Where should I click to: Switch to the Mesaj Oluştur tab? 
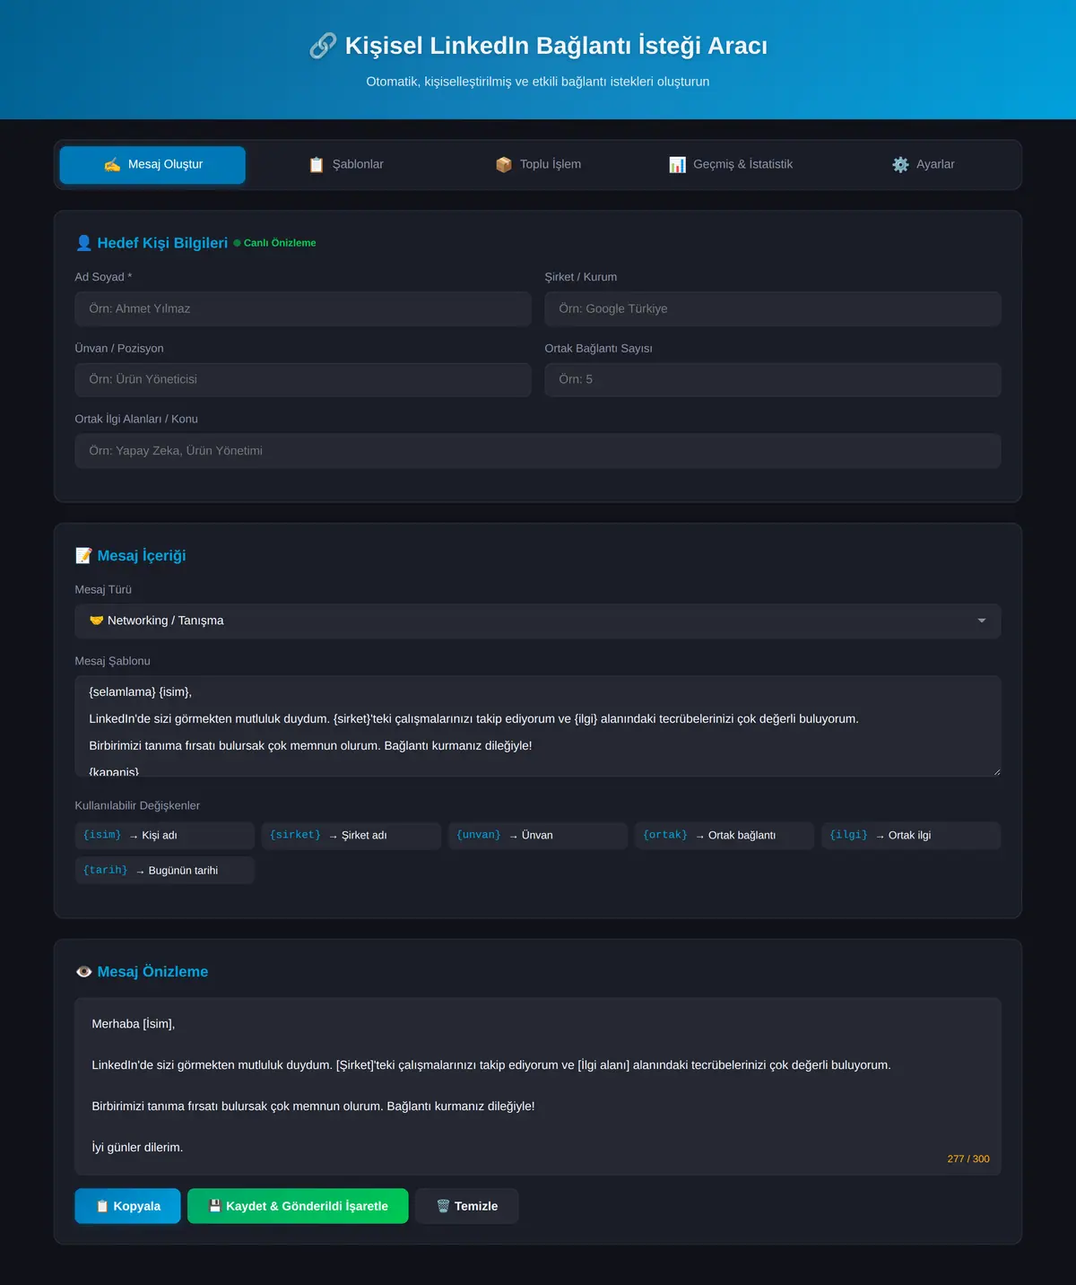152,165
